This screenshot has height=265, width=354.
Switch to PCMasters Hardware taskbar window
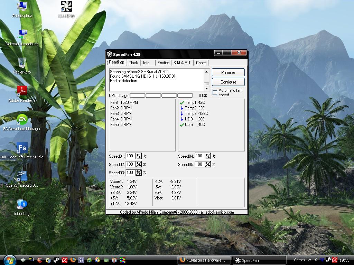tap(204, 260)
